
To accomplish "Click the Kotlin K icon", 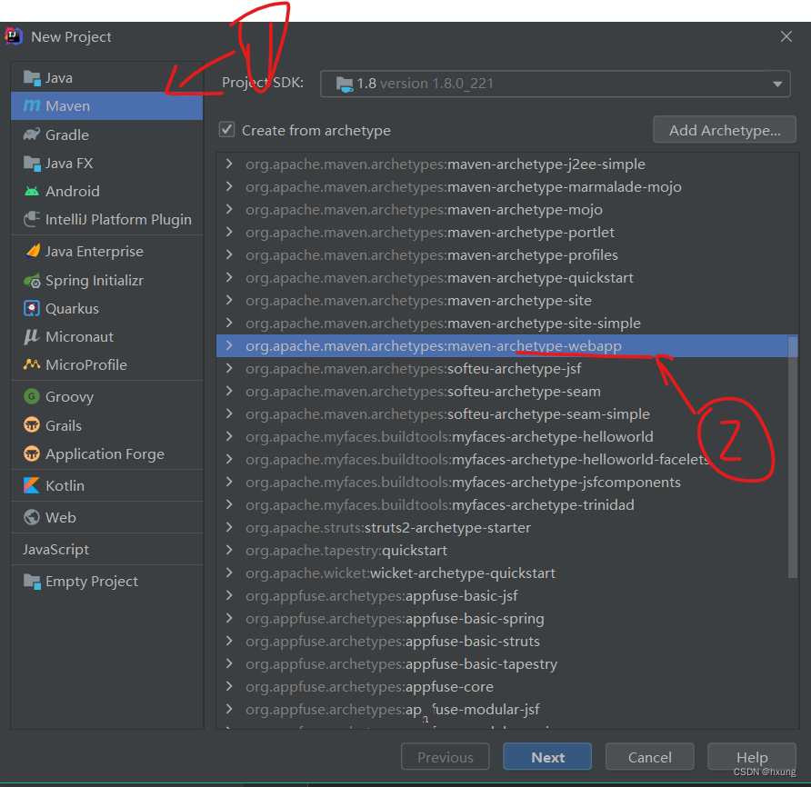I will (32, 485).
